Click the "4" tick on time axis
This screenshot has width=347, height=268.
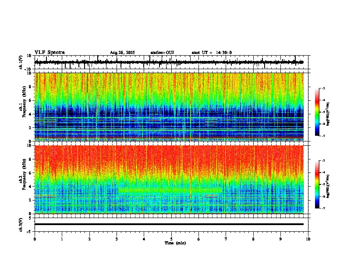(x=144, y=239)
